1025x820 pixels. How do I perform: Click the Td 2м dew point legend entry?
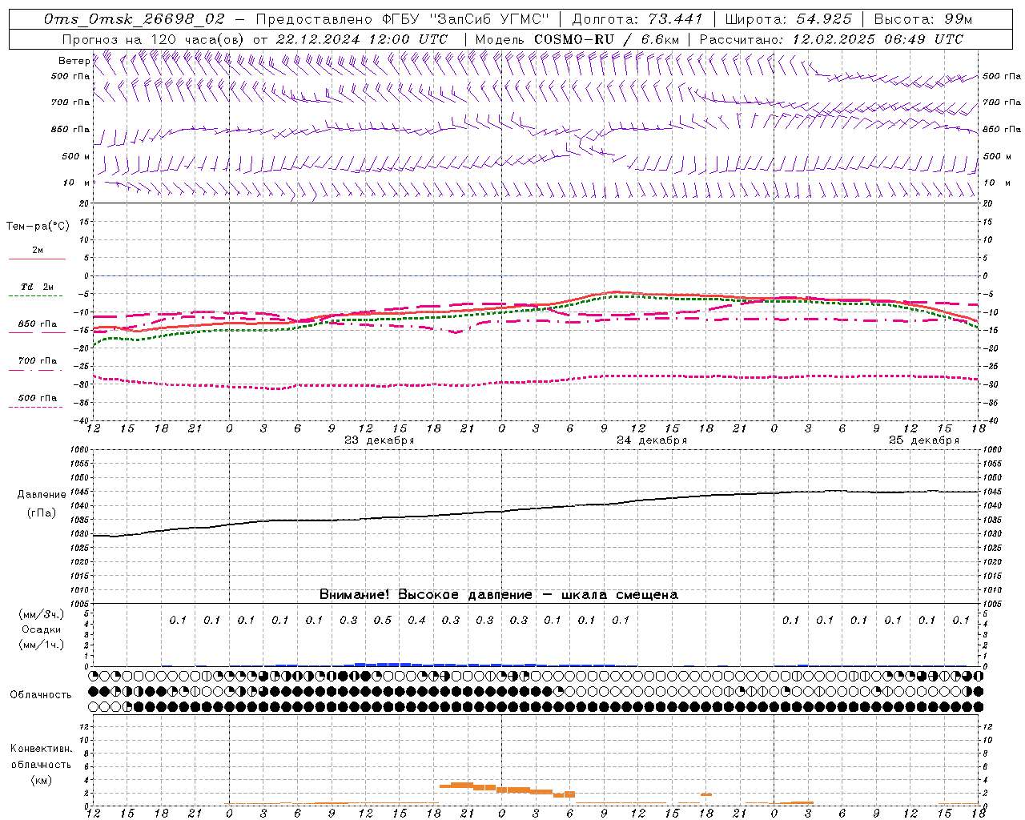click(x=38, y=287)
